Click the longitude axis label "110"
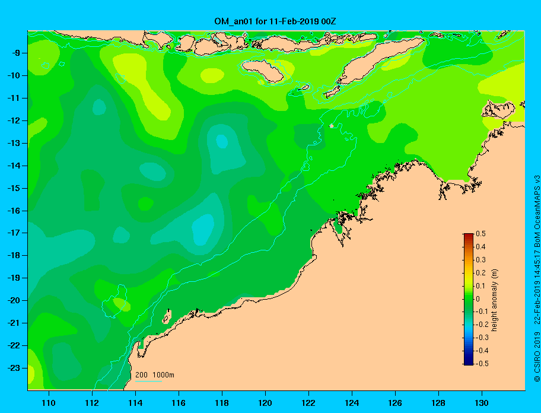This screenshot has height=413, width=541. (x=49, y=403)
